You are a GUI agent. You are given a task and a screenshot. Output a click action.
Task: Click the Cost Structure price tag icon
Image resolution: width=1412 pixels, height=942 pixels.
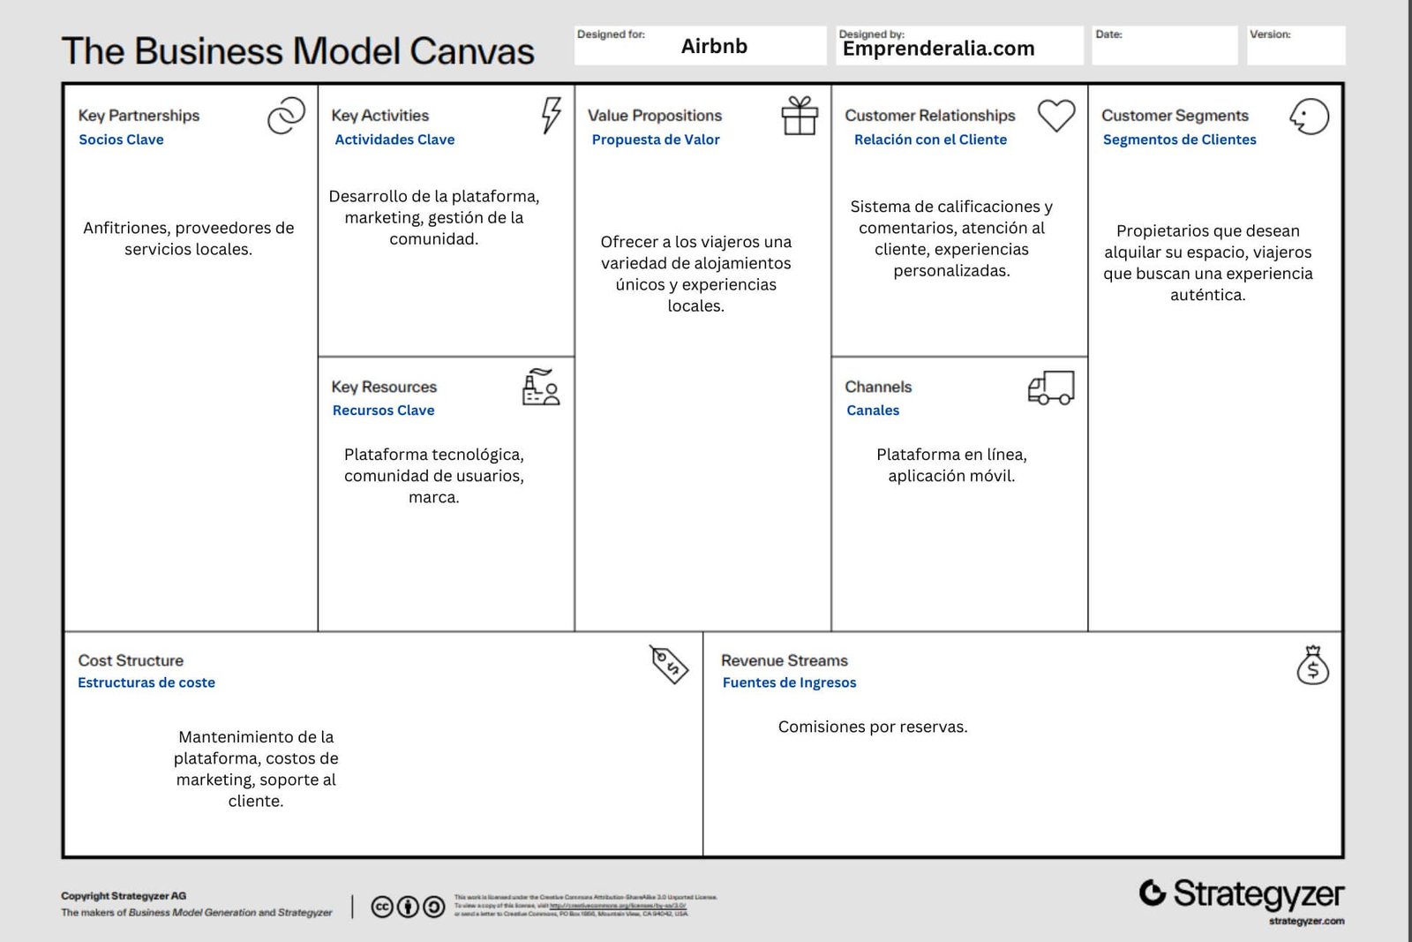click(x=669, y=664)
